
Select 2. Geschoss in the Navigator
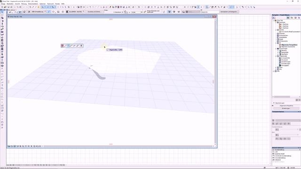pos(284,24)
